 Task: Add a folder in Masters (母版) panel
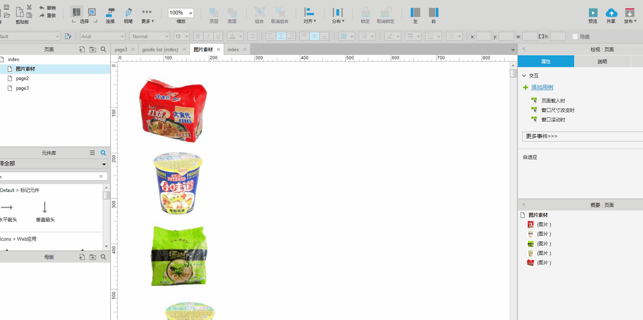click(x=93, y=257)
